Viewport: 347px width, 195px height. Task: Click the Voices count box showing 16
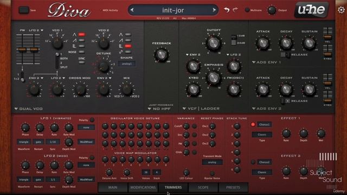point(146,172)
